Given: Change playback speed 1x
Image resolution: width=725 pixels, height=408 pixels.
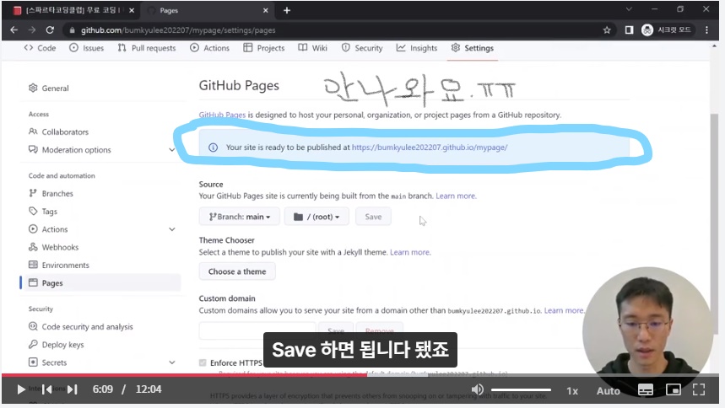Looking at the screenshot, I should 572,391.
